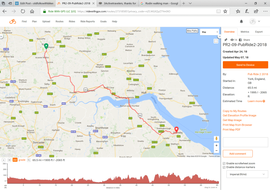Zoom in on the map

click(216, 145)
